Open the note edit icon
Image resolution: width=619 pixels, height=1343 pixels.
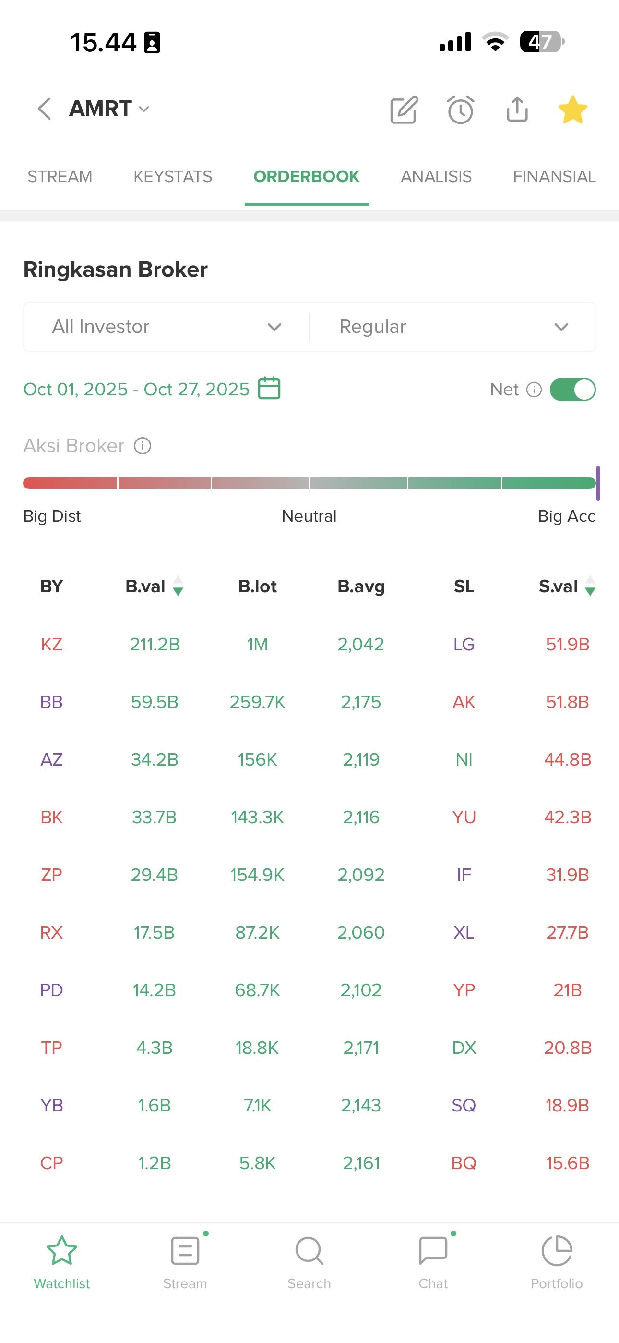pos(405,110)
